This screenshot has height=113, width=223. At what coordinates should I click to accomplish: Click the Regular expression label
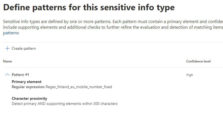pos(28,87)
